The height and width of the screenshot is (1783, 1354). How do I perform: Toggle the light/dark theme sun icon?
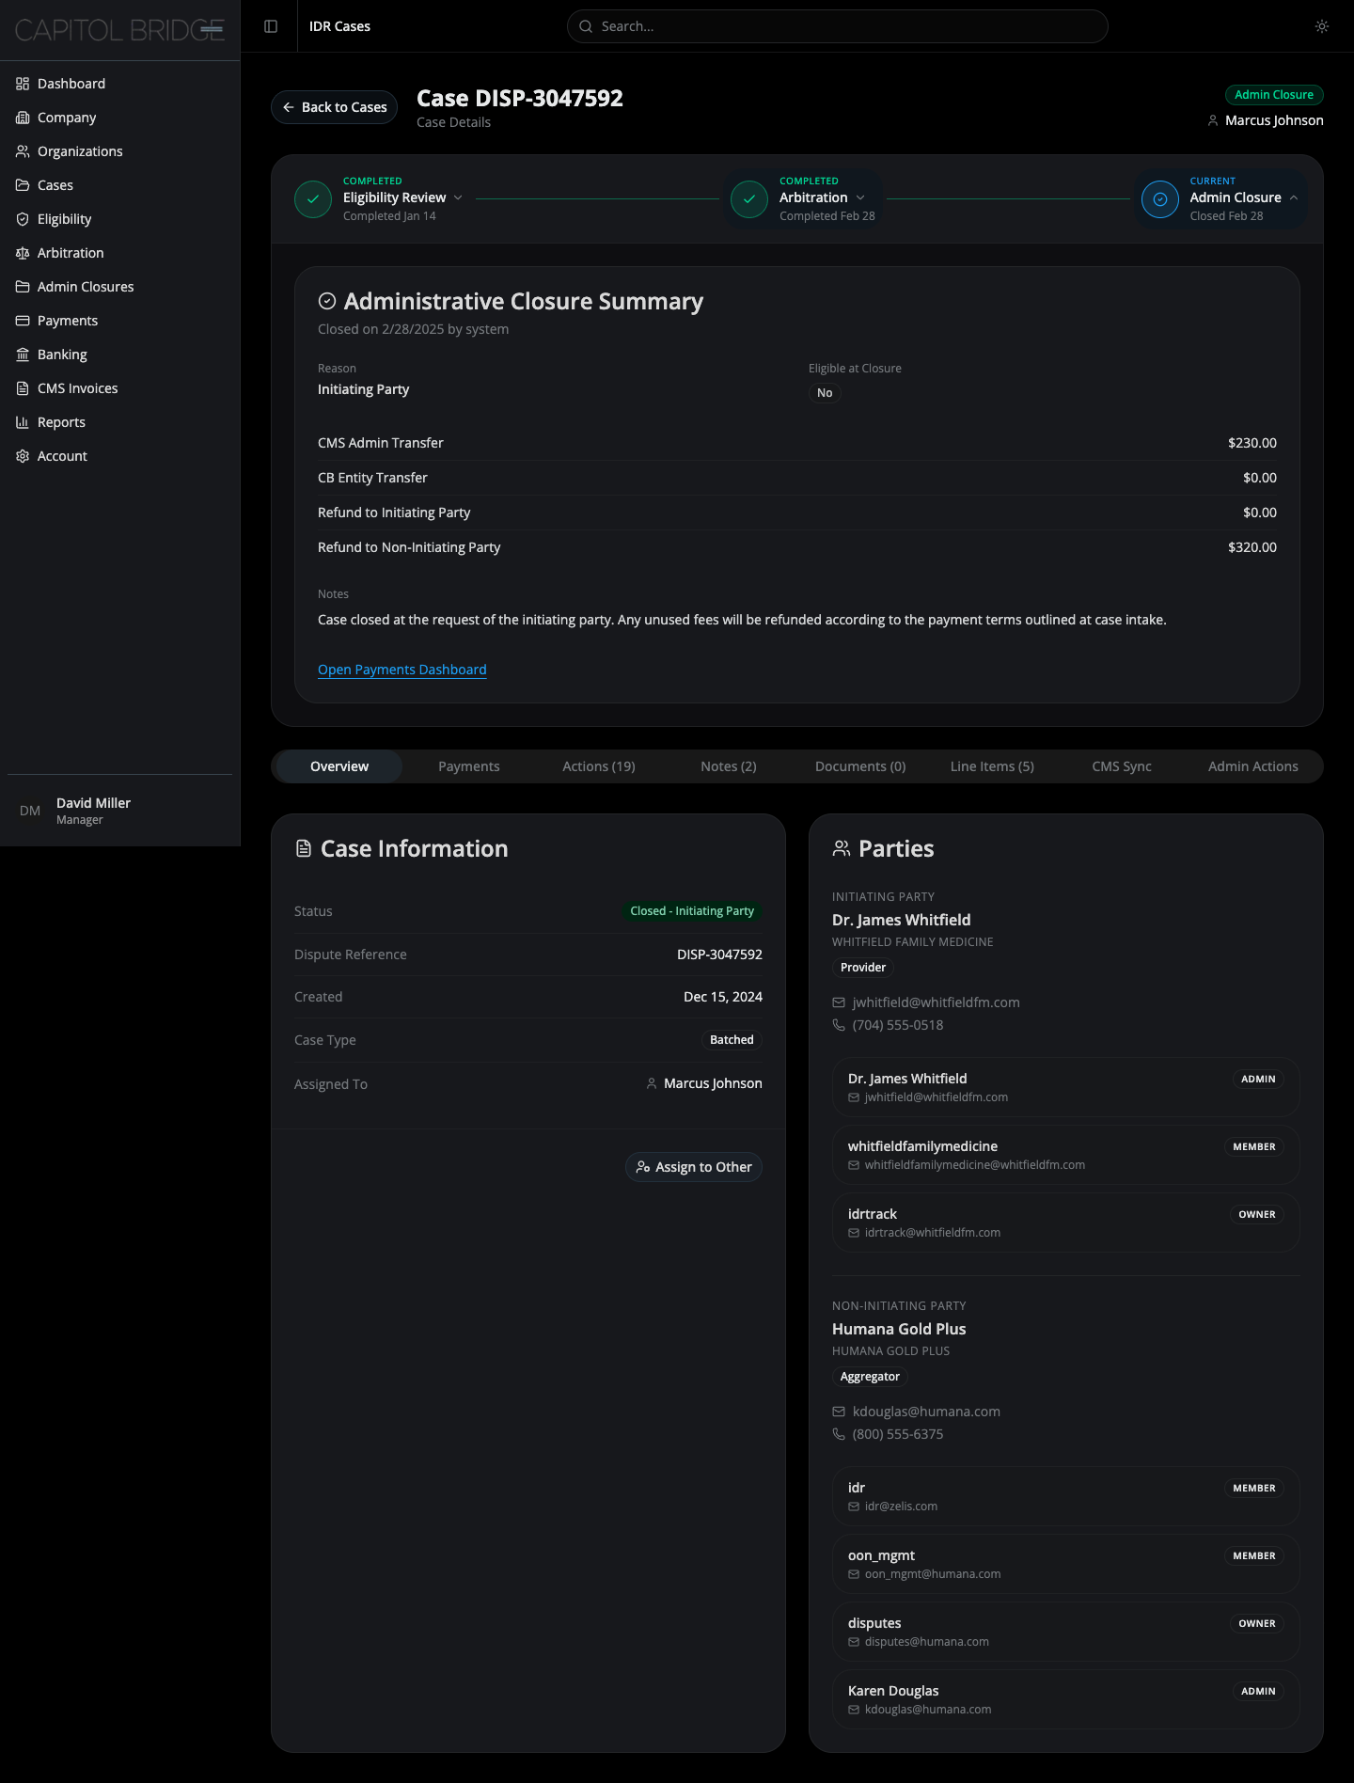[1321, 26]
